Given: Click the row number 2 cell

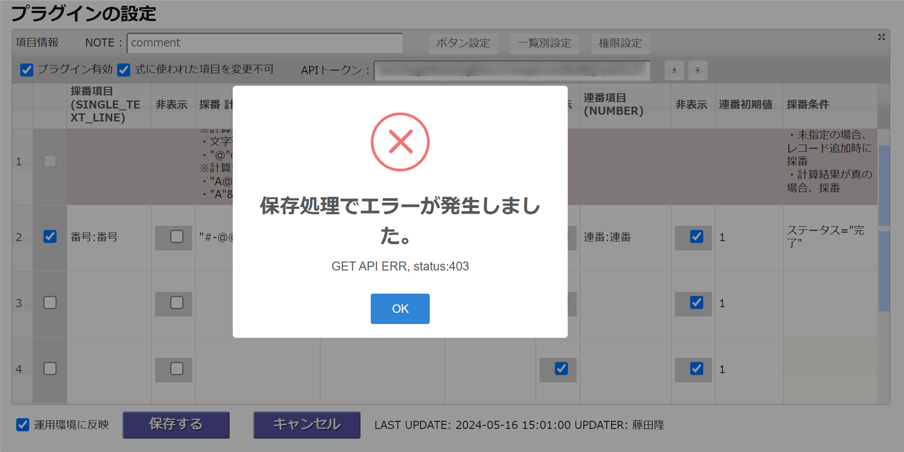Looking at the screenshot, I should tap(22, 238).
